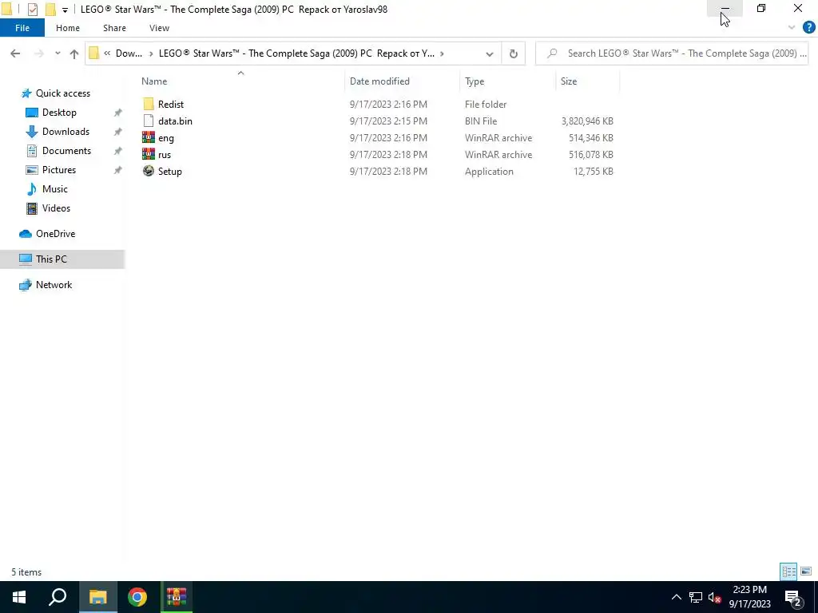Screen dimensions: 818x613
Task: Open OneDrive in navigation pane
Action: pos(55,234)
